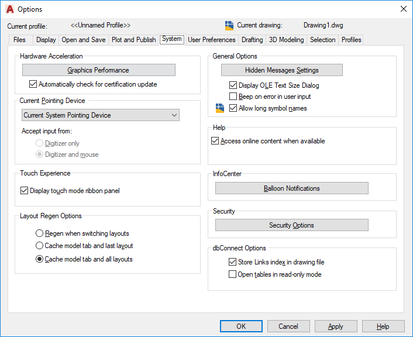The height and width of the screenshot is (337, 413).
Task: Open Balloon Notifications settings
Action: pos(291,188)
